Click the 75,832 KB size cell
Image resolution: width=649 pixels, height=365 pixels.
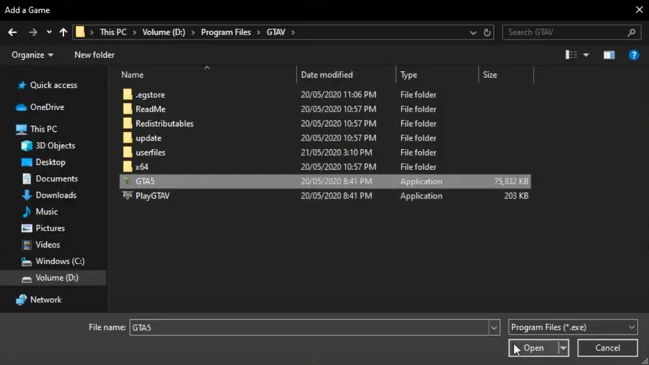[511, 181]
